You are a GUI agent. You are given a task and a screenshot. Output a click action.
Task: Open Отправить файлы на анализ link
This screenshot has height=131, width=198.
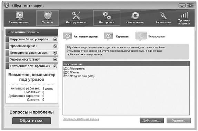coord(81,119)
